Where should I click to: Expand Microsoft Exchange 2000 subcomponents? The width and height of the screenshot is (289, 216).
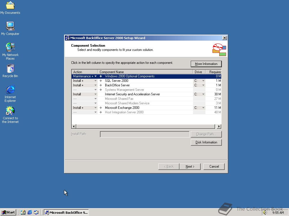(101, 108)
